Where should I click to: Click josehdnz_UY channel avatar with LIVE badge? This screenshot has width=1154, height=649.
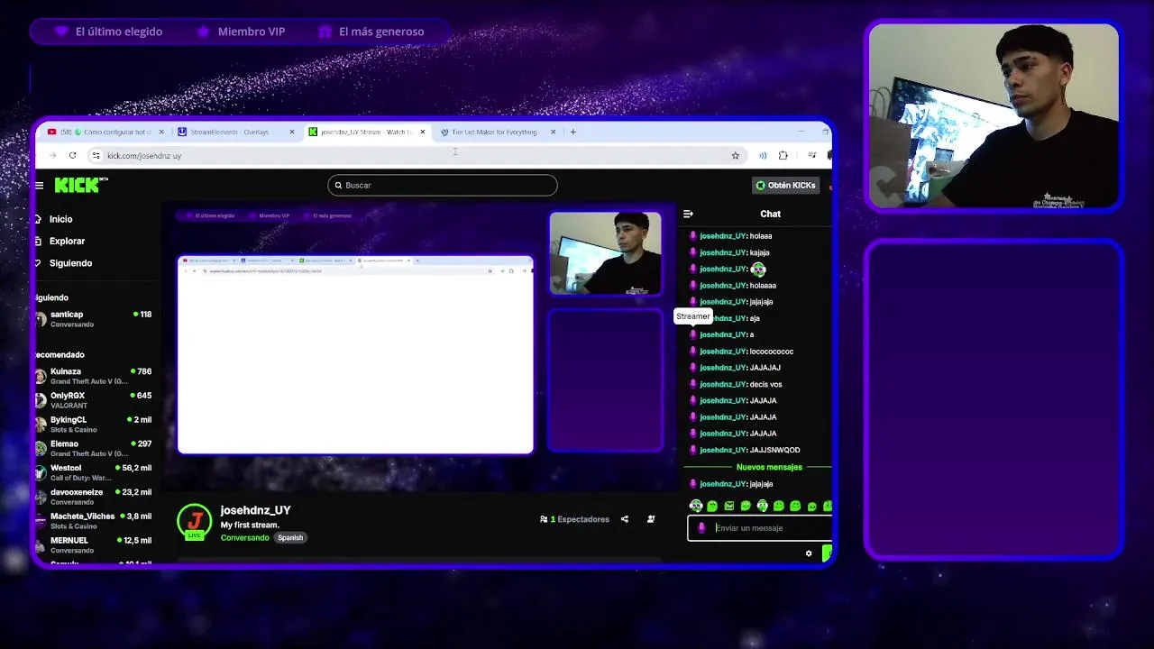tap(194, 522)
